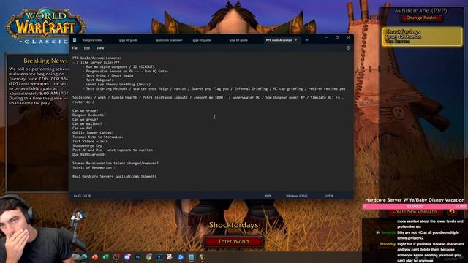Click the 'PTR Goals/Accomplishments' heading line
Image resolution: width=468 pixels, height=263 pixels.
(x=97, y=58)
